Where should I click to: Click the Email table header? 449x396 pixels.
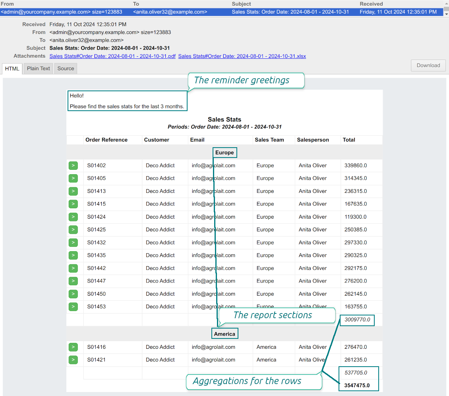(x=197, y=140)
